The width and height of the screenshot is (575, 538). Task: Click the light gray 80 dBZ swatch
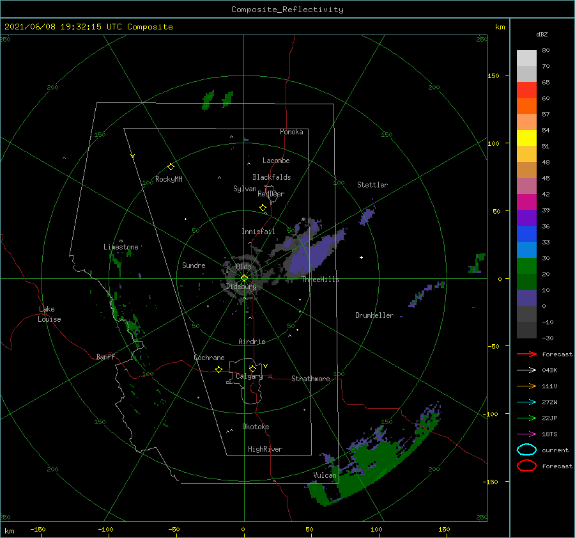526,58
